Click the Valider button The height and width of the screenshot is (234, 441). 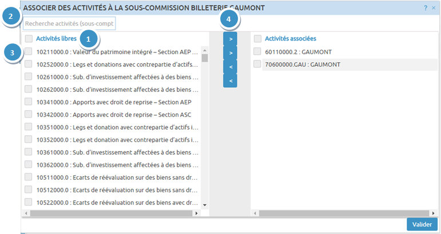[422, 224]
